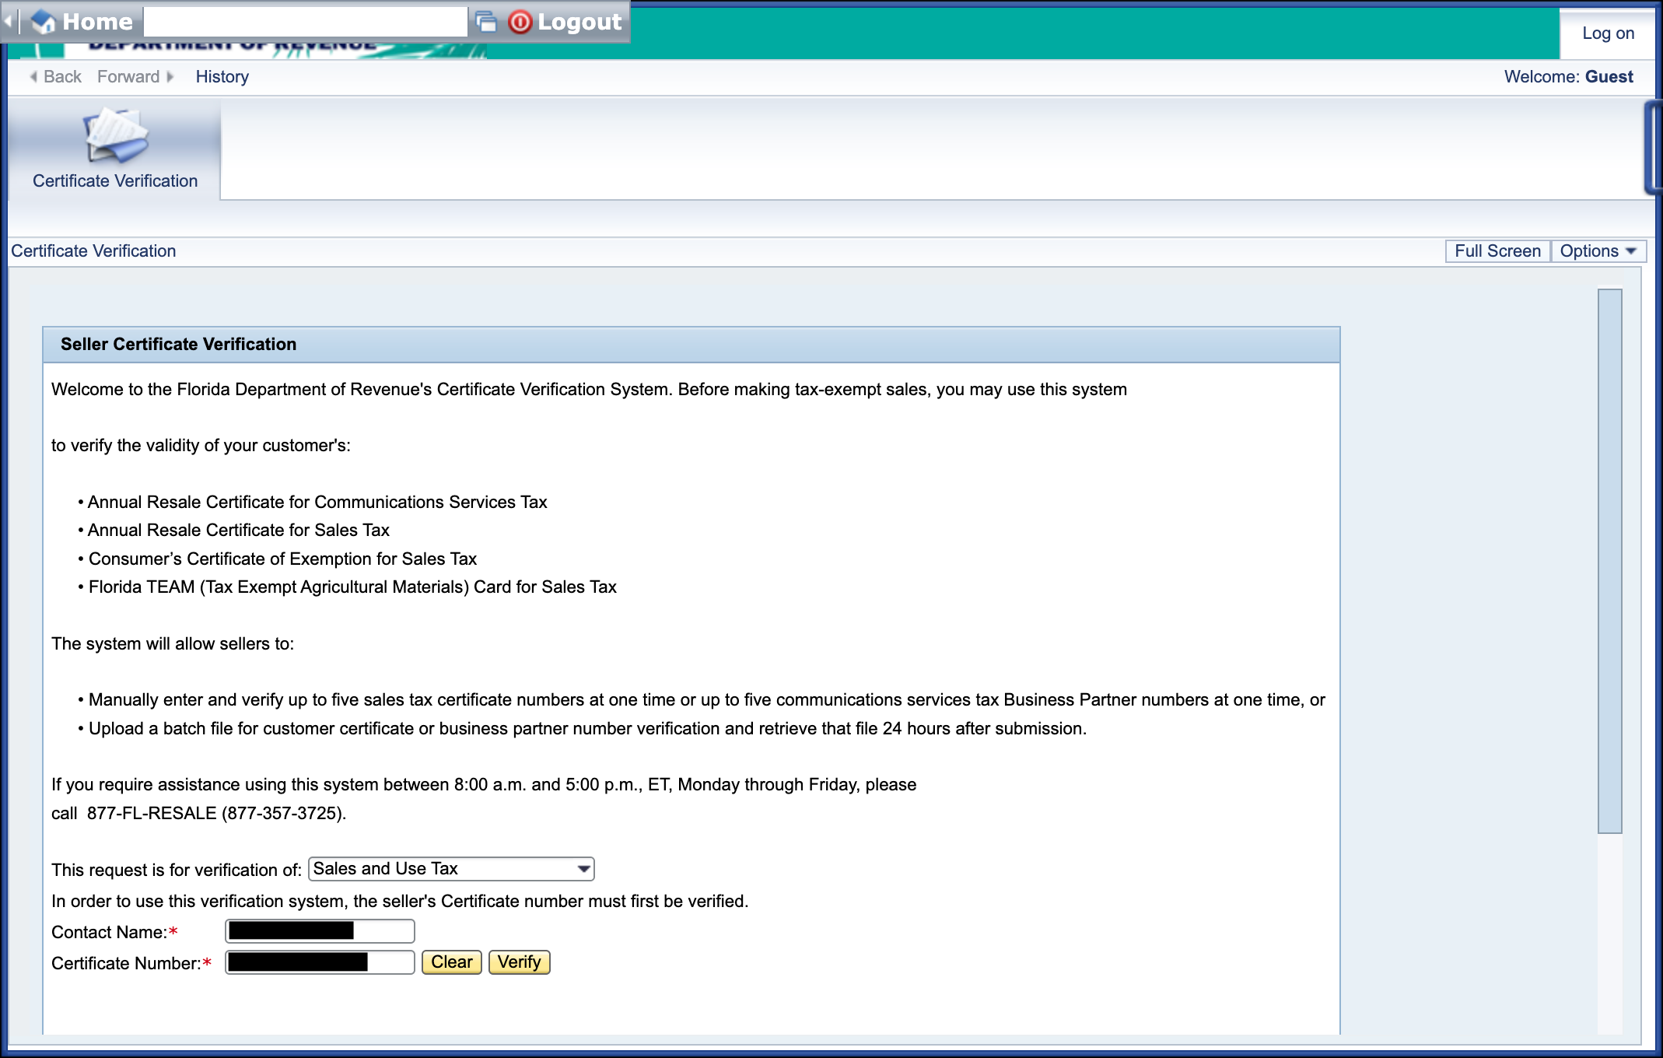Click the Full Screen button

tap(1497, 251)
